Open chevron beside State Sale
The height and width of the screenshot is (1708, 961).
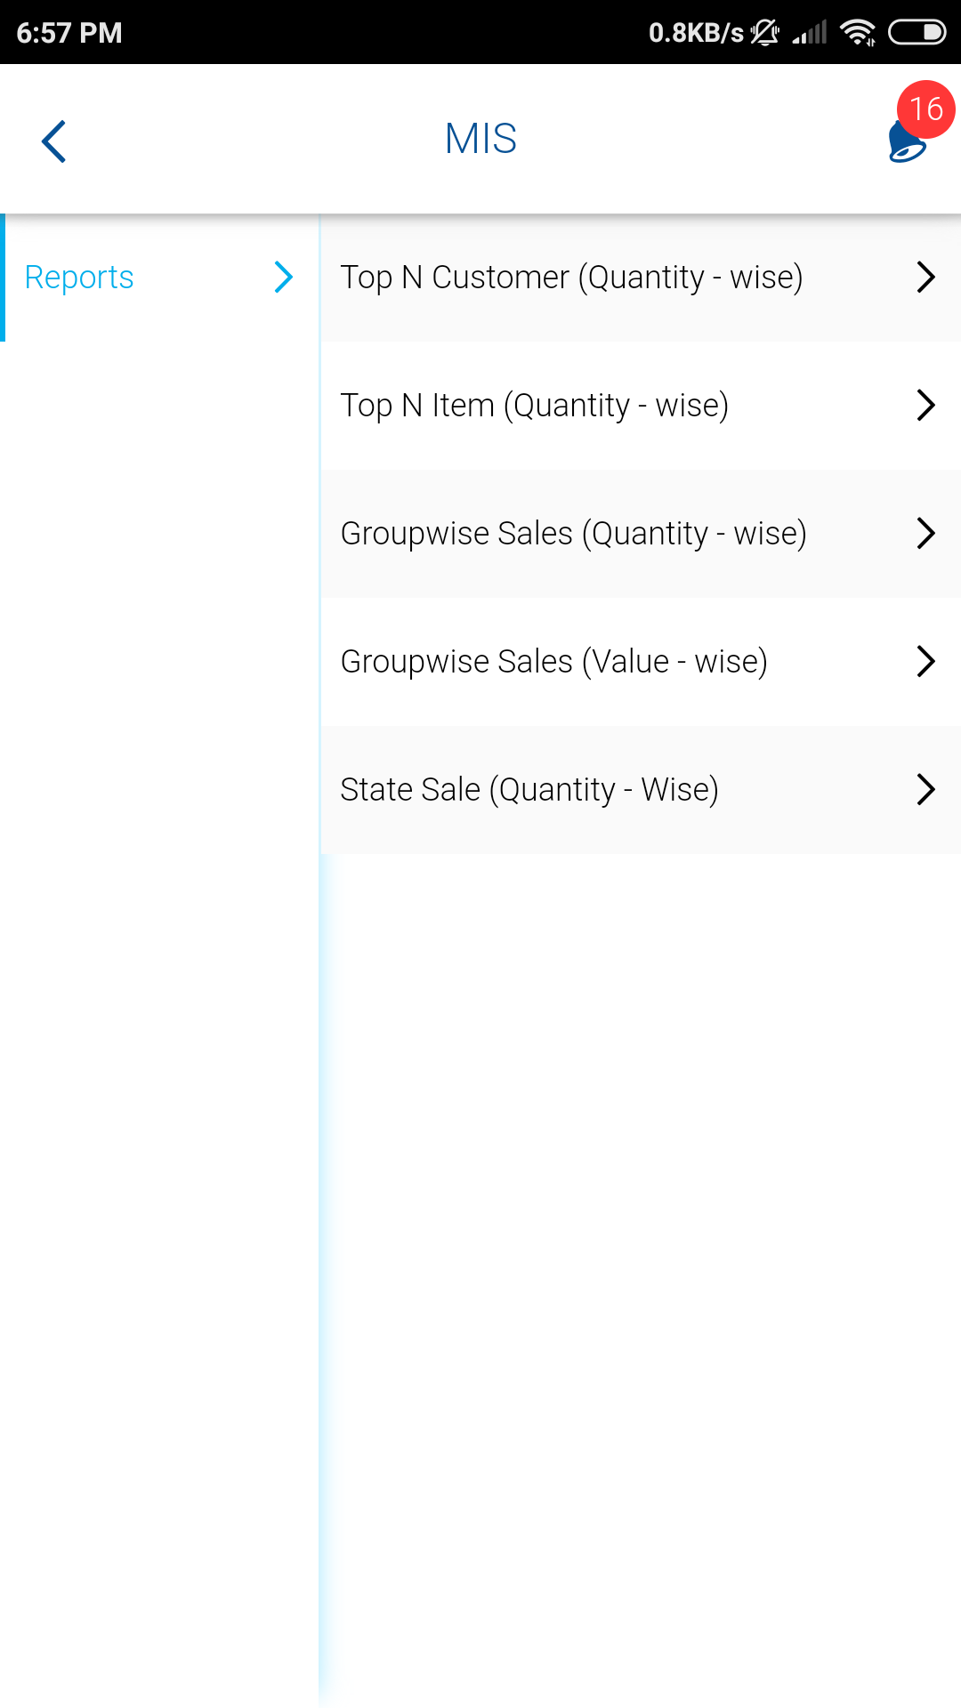[925, 790]
